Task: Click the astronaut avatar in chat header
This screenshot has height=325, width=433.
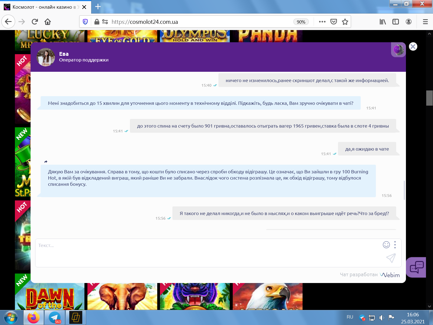Action: click(x=398, y=50)
